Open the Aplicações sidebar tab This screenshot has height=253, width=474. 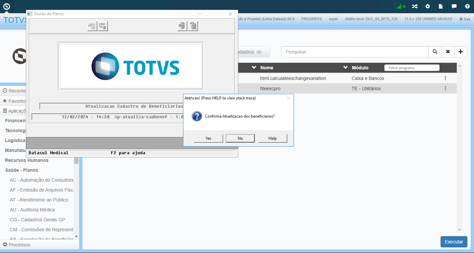pyautogui.click(x=15, y=111)
